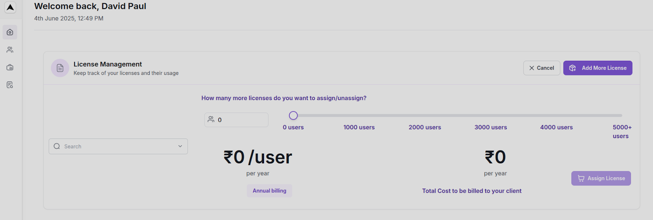The width and height of the screenshot is (653, 220).
Task: Click the License Management document icon
Action: (60, 68)
